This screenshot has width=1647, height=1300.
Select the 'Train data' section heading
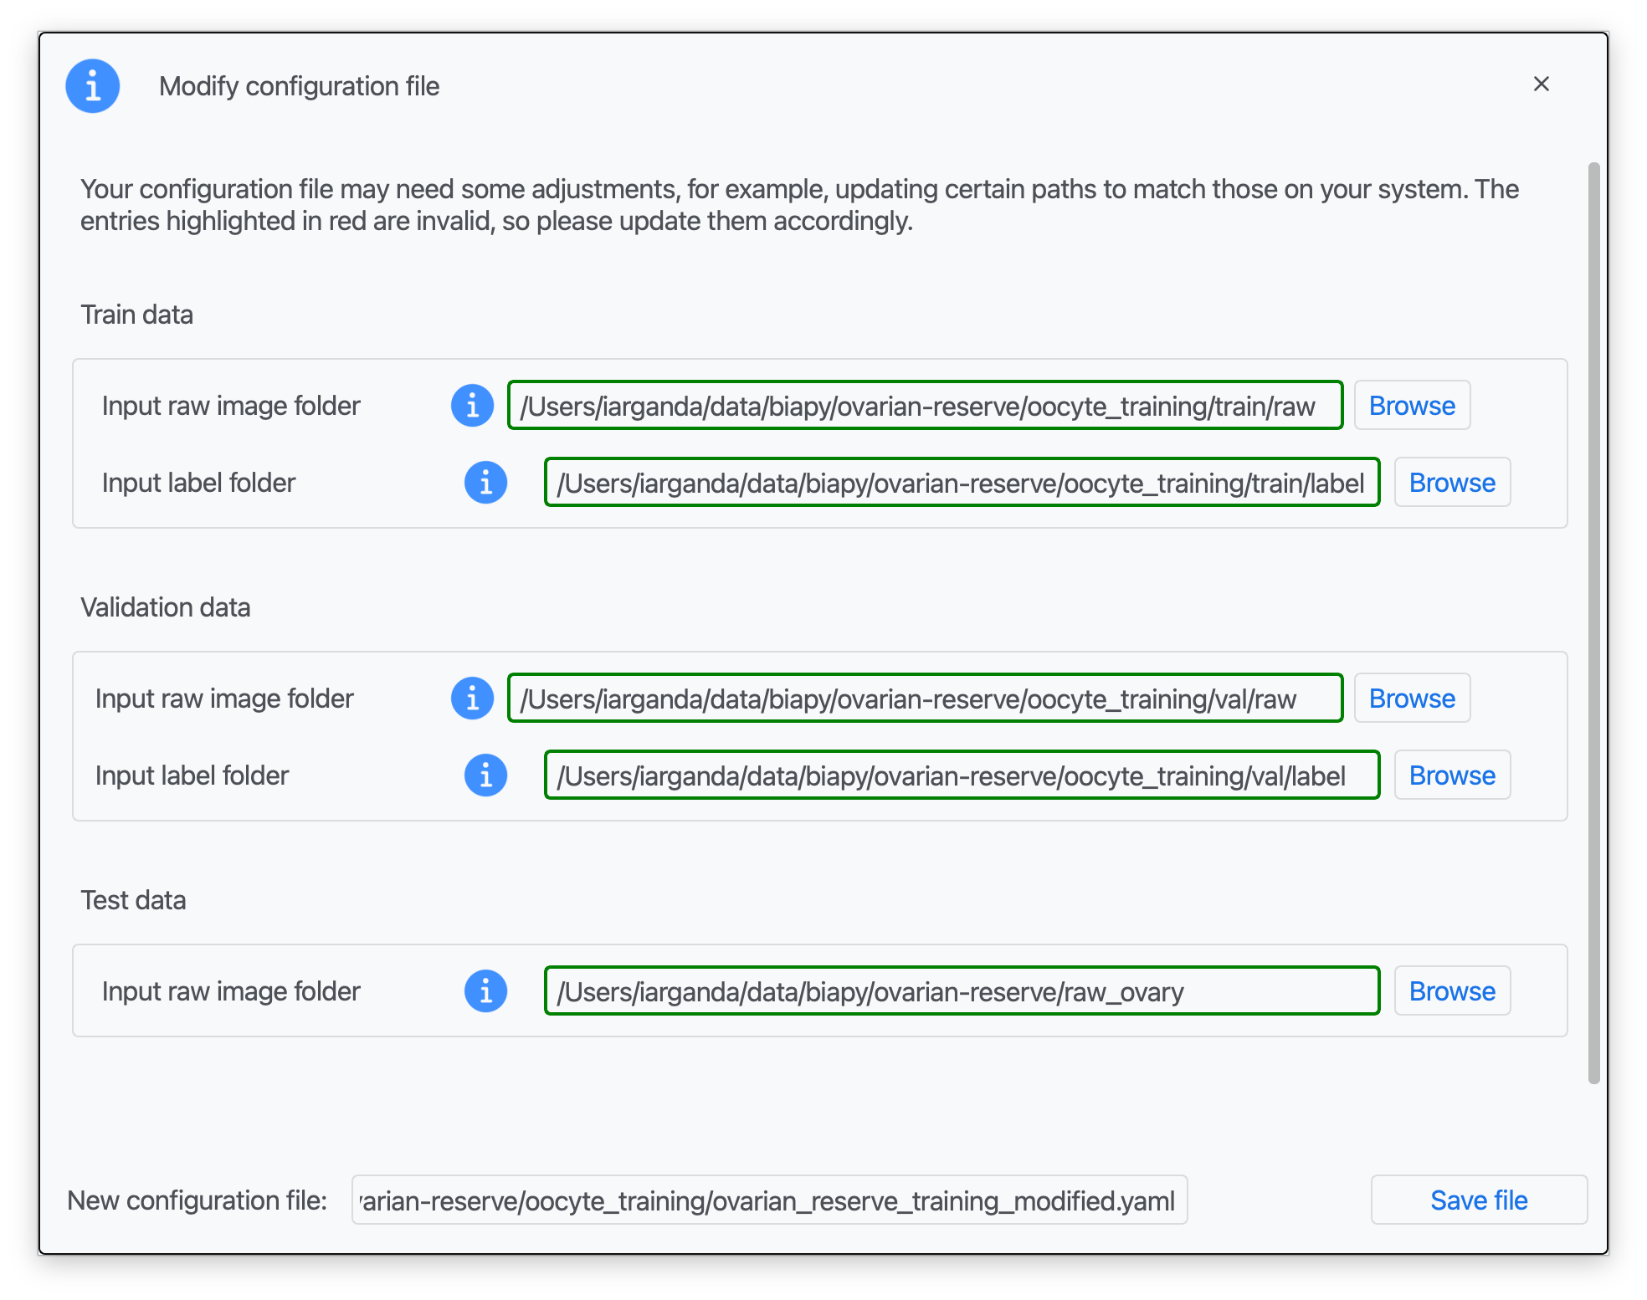point(136,315)
